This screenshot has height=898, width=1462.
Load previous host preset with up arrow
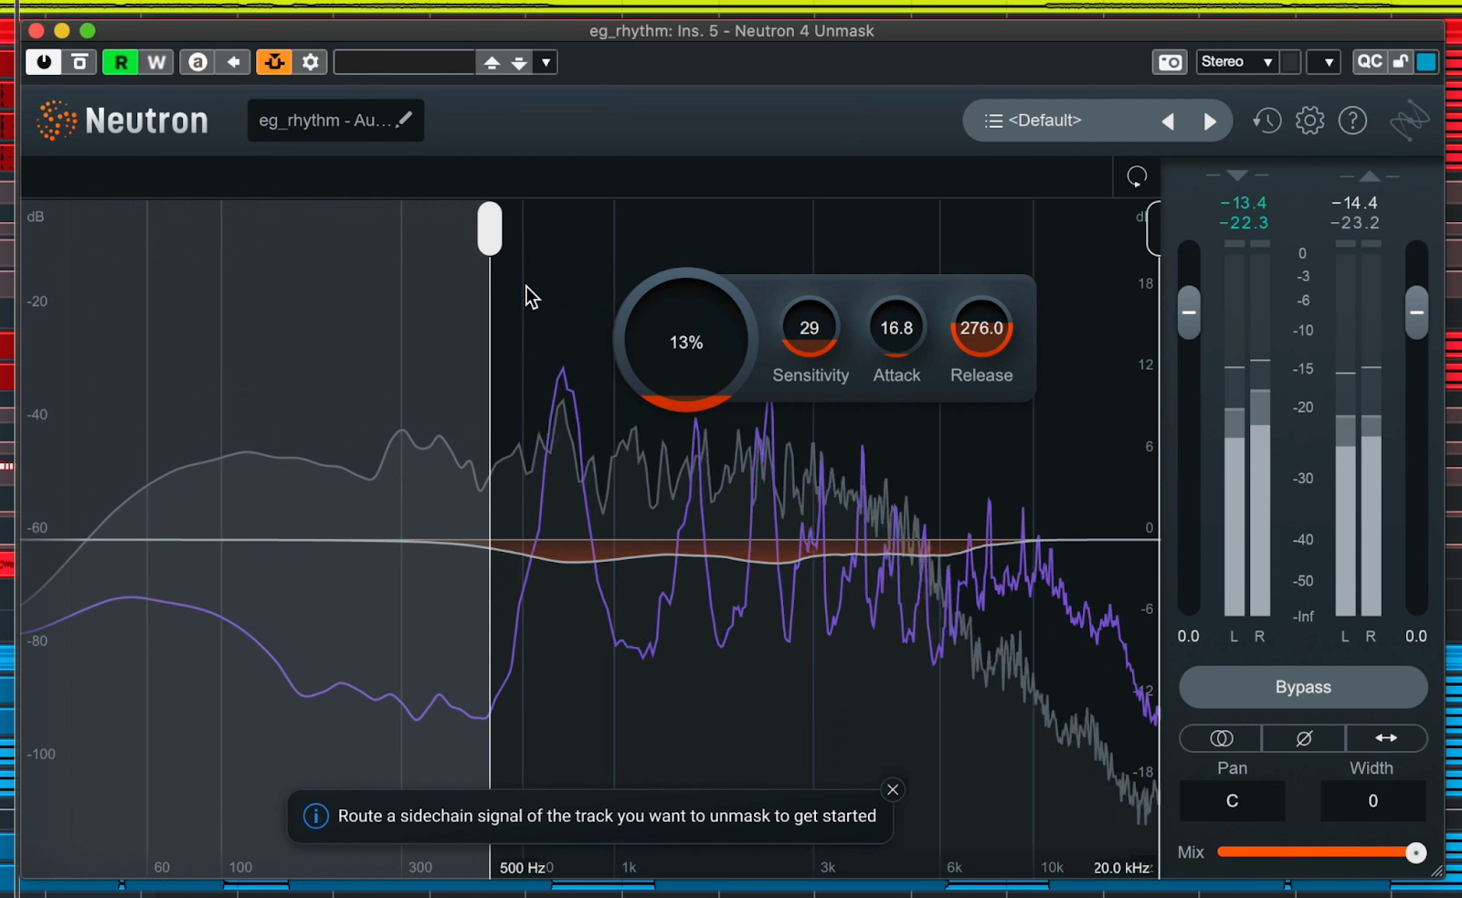coord(492,62)
